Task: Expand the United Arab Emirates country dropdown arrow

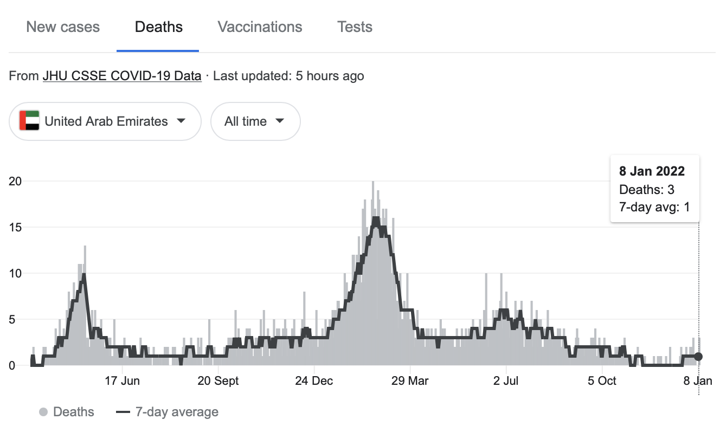Action: [181, 121]
